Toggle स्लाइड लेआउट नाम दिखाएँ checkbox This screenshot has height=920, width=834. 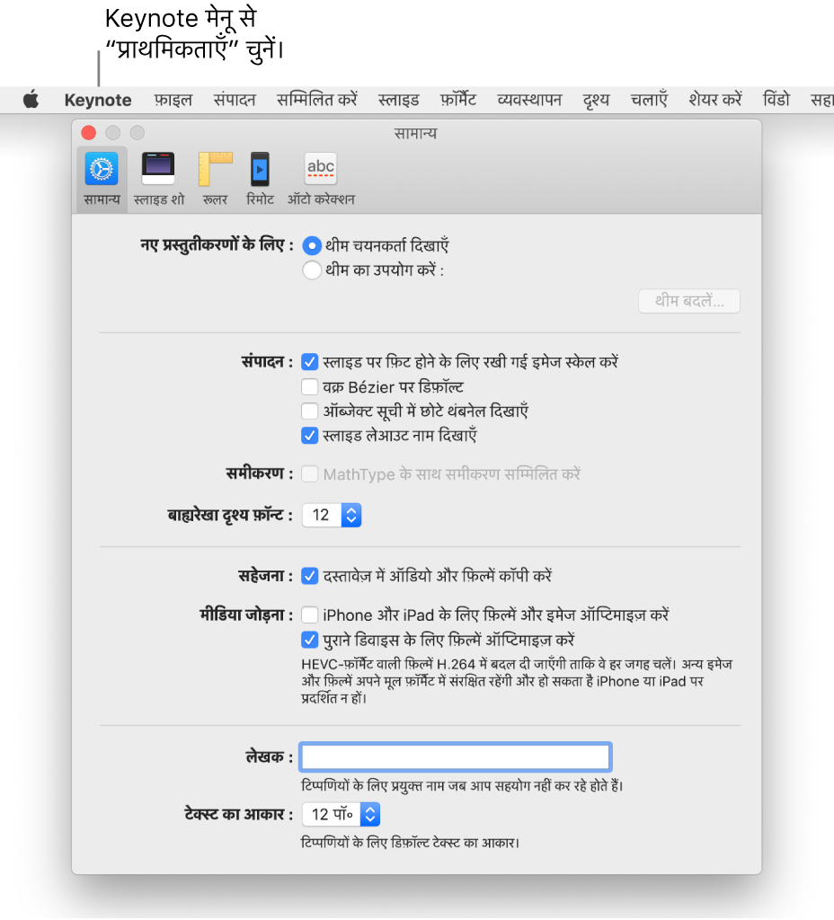coord(309,436)
